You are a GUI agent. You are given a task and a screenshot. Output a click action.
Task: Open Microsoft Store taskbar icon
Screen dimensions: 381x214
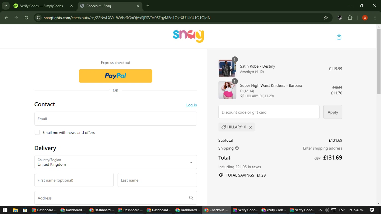click(25, 210)
